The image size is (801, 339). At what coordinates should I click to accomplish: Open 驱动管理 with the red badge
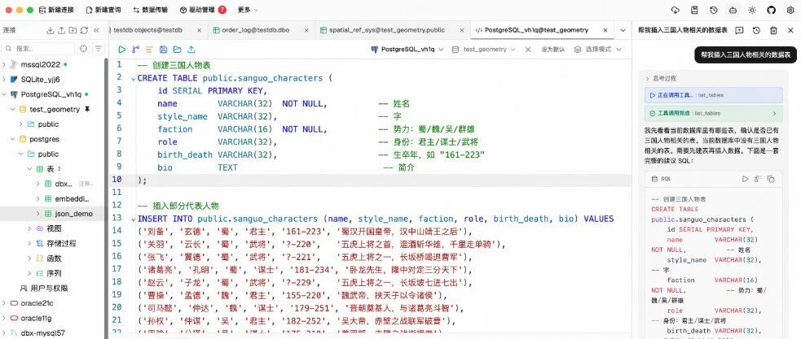coord(203,10)
